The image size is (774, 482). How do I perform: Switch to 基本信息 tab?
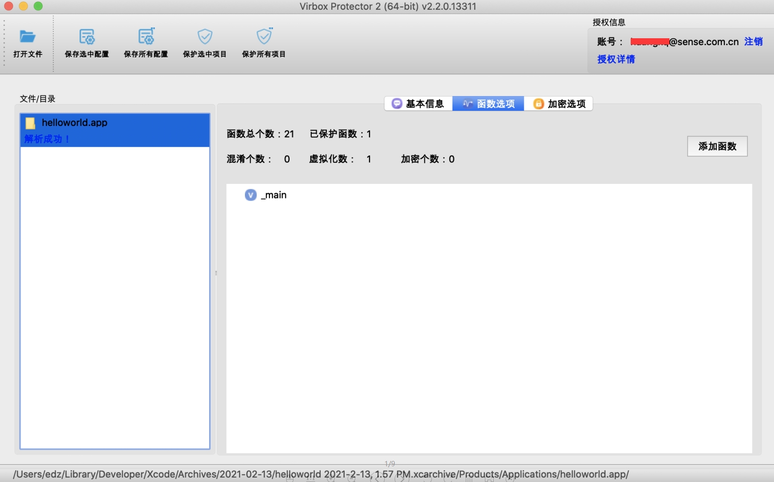point(418,103)
